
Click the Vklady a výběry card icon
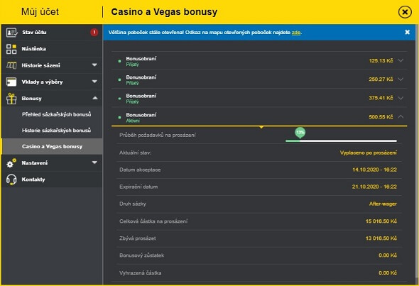click(11, 82)
